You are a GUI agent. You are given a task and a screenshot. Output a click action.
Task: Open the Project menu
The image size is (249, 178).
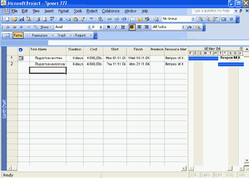pyautogui.click(x=92, y=11)
